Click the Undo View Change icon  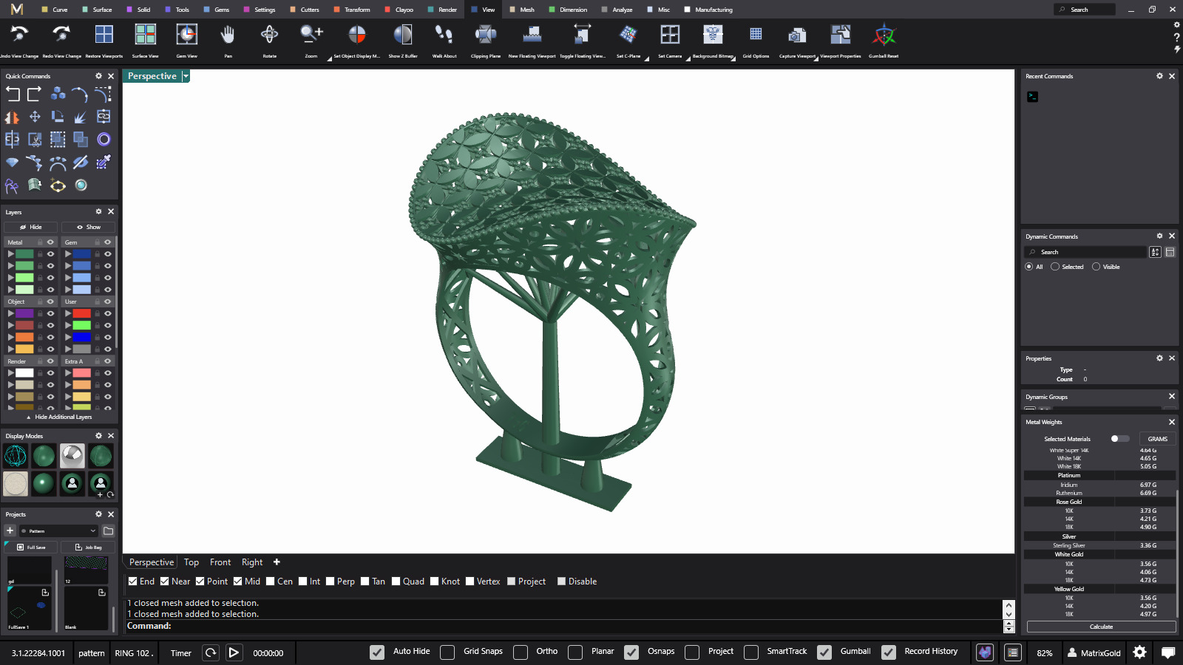click(20, 34)
